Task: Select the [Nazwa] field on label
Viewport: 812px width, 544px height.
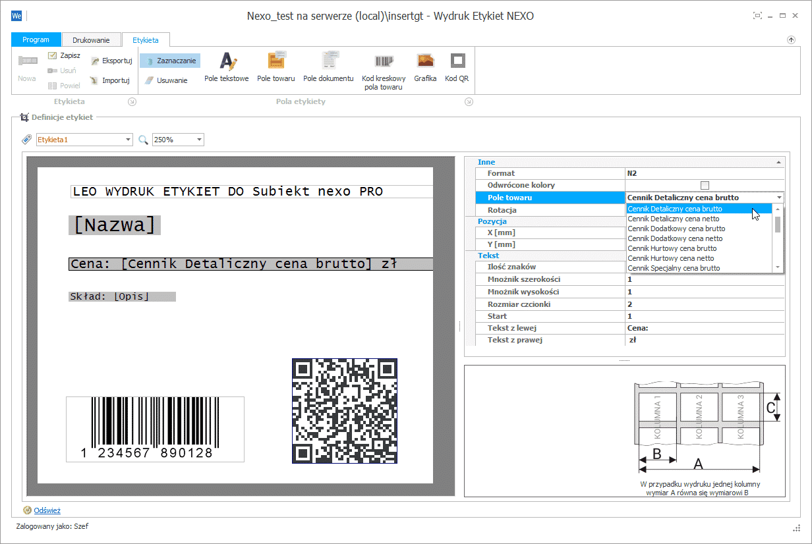Action: pyautogui.click(x=115, y=225)
